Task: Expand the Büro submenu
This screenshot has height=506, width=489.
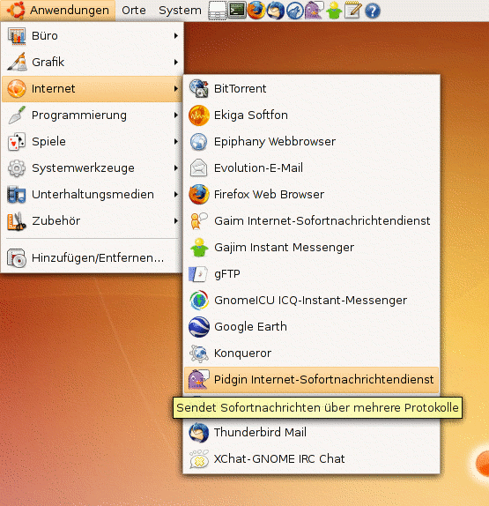Action: pos(93,36)
